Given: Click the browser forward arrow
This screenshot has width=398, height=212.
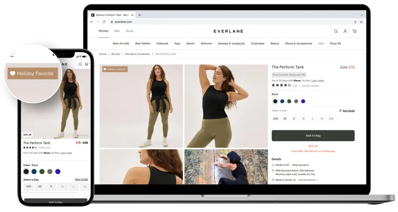Looking at the screenshot, I should pyautogui.click(x=98, y=22).
